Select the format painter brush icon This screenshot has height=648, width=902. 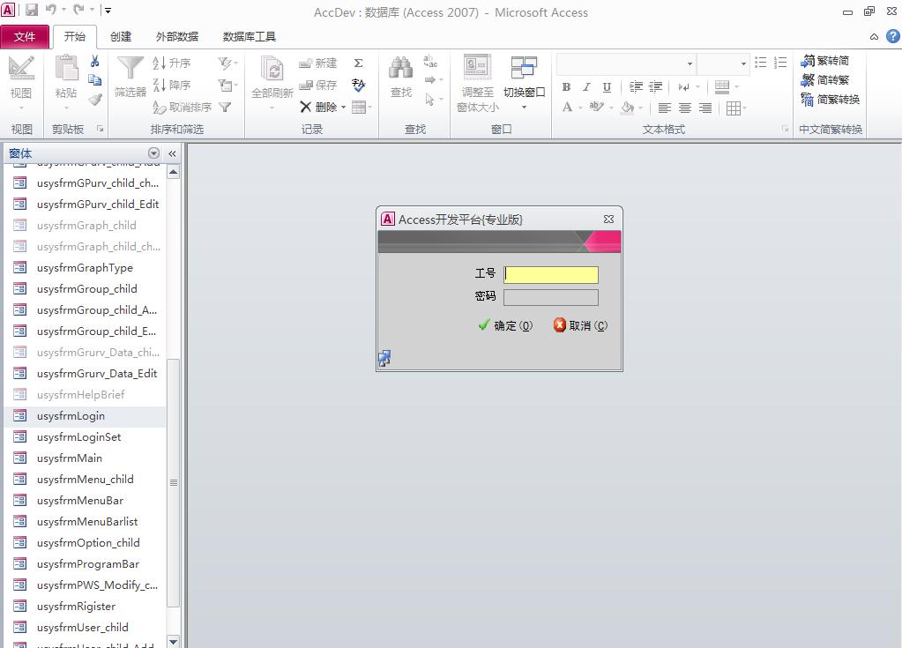click(95, 100)
